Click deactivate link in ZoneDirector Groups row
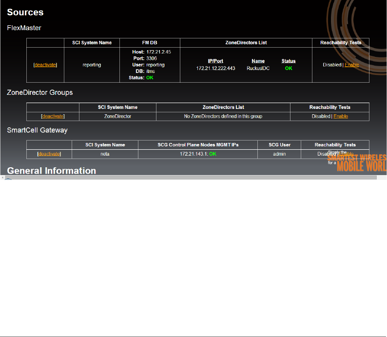 (x=53, y=116)
